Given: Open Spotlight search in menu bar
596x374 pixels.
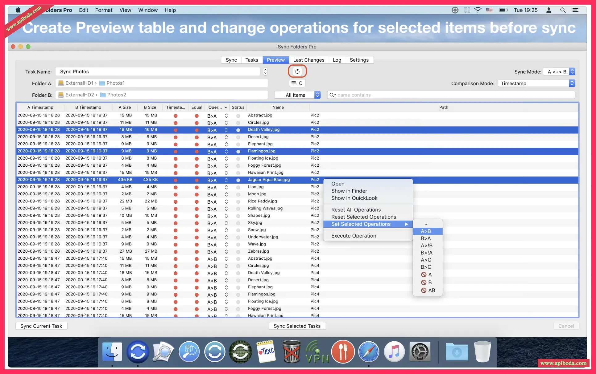Looking at the screenshot, I should [x=563, y=10].
